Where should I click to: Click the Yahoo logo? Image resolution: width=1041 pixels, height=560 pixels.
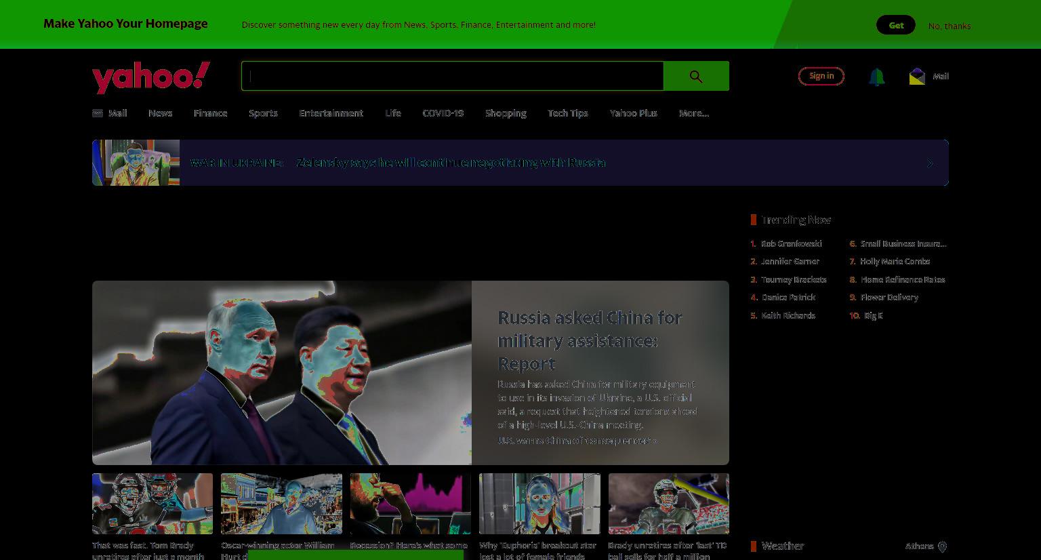(x=151, y=77)
